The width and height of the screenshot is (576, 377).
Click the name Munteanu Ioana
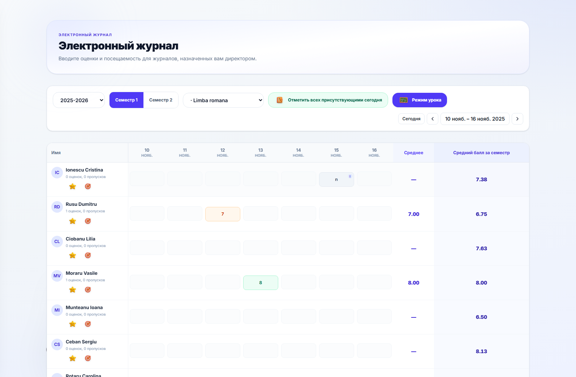(84, 308)
